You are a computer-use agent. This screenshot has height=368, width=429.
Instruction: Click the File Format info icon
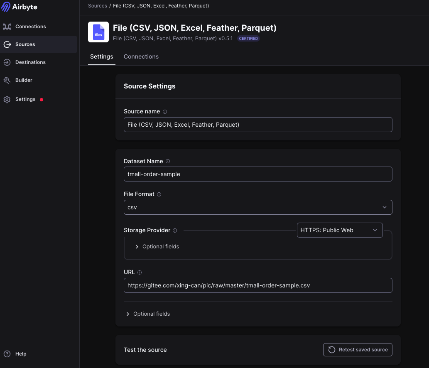point(159,194)
